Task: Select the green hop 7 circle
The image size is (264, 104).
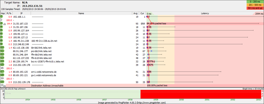Action: (x=2, y=37)
